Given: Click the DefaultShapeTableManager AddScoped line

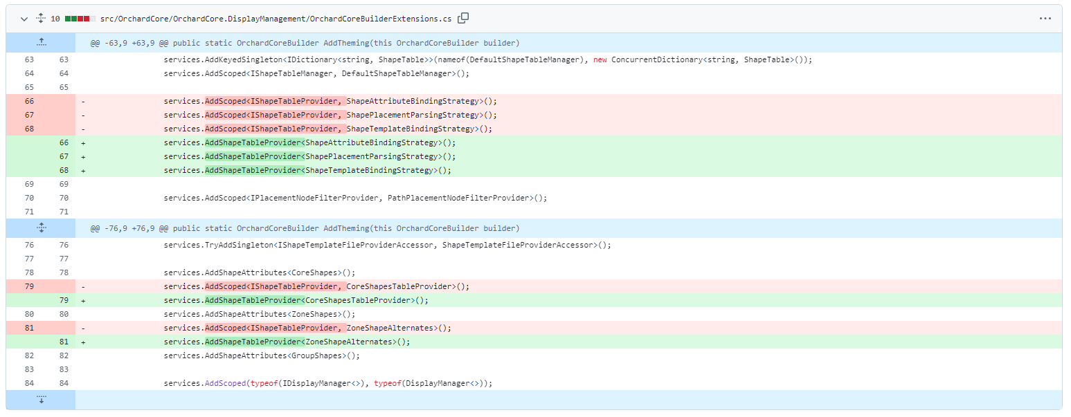Looking at the screenshot, I should 316,73.
